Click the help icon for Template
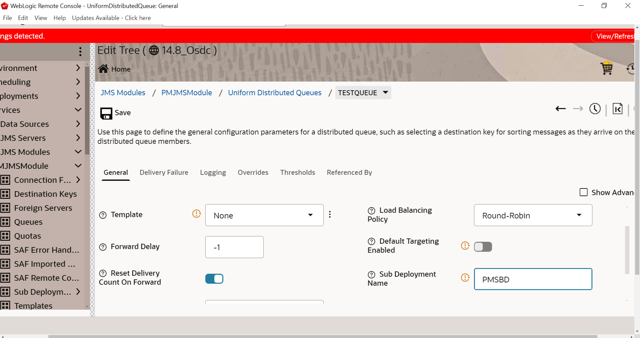Screen dimensions: 640x338 (103, 215)
